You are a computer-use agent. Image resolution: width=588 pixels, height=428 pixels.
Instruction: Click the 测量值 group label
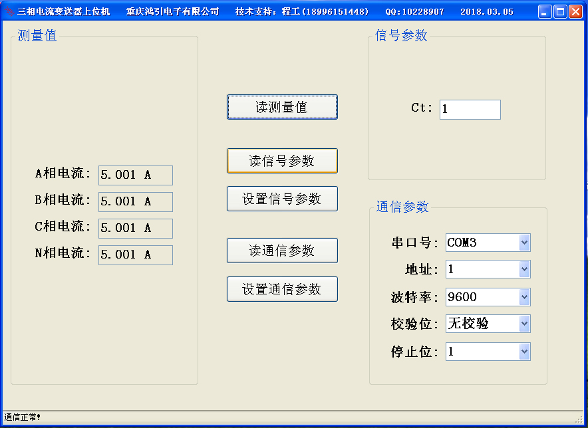coord(37,35)
